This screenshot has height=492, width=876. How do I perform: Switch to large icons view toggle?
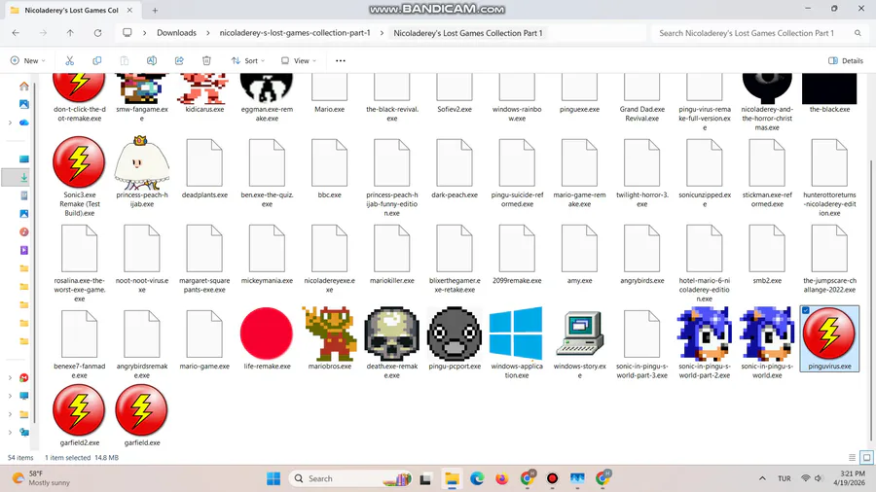tap(866, 457)
